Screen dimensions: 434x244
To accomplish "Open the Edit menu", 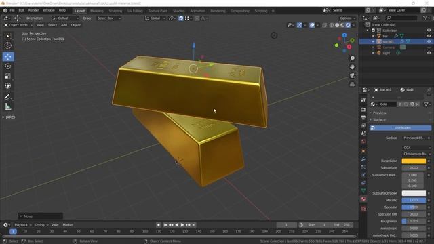I will (21, 11).
